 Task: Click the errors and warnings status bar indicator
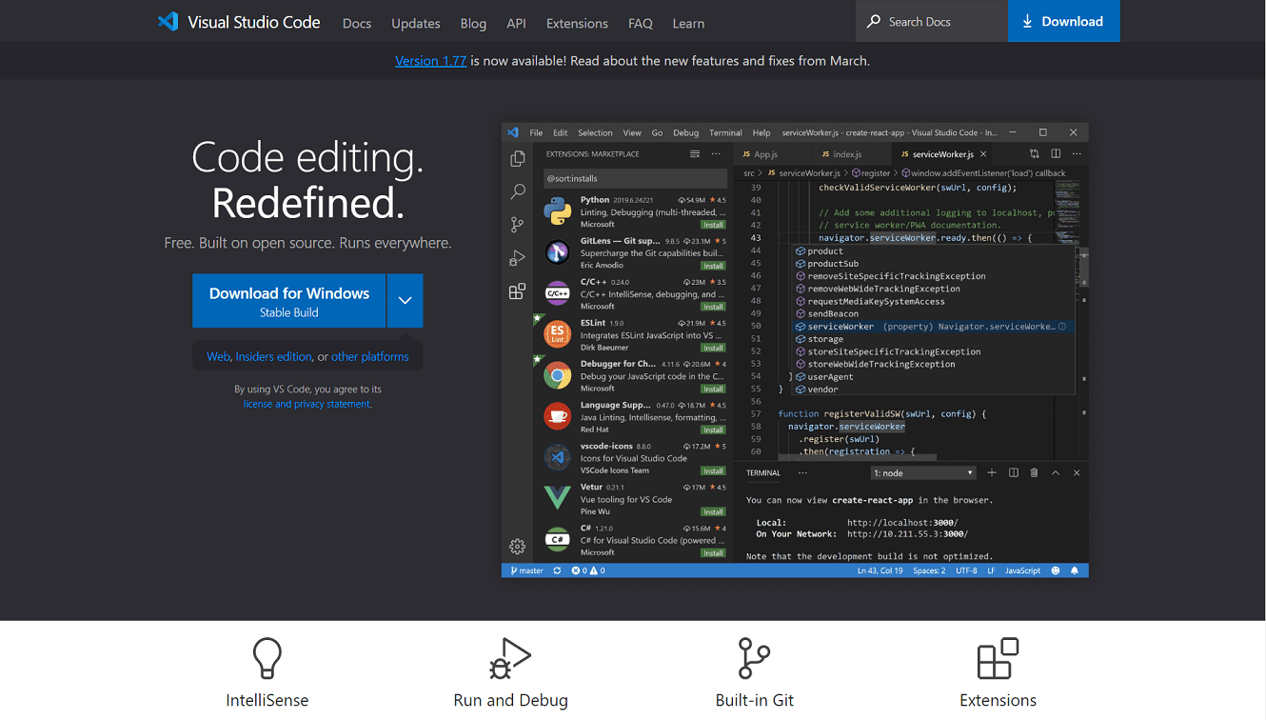(x=588, y=570)
